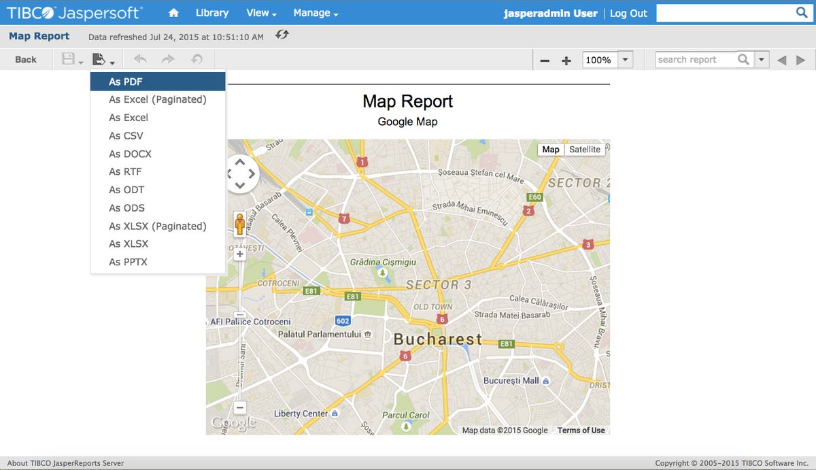816x470 pixels.
Task: Select the save report icon
Action: [68, 59]
